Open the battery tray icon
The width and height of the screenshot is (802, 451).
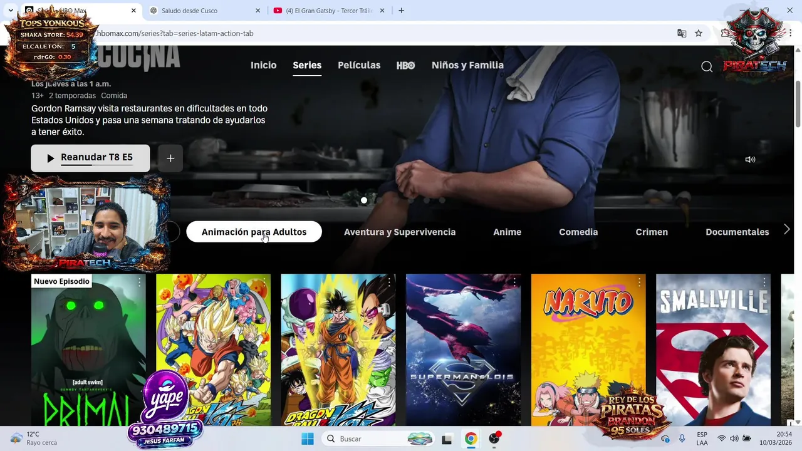click(x=747, y=438)
